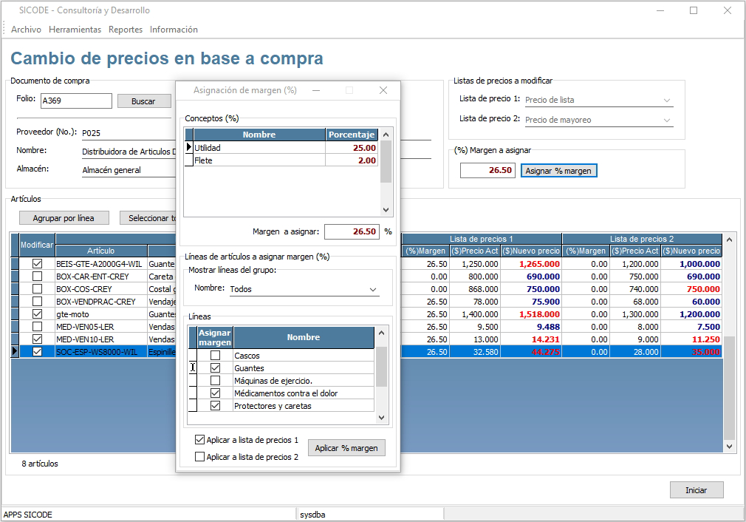Click the Iniciar button
746x522 pixels.
(x=696, y=490)
